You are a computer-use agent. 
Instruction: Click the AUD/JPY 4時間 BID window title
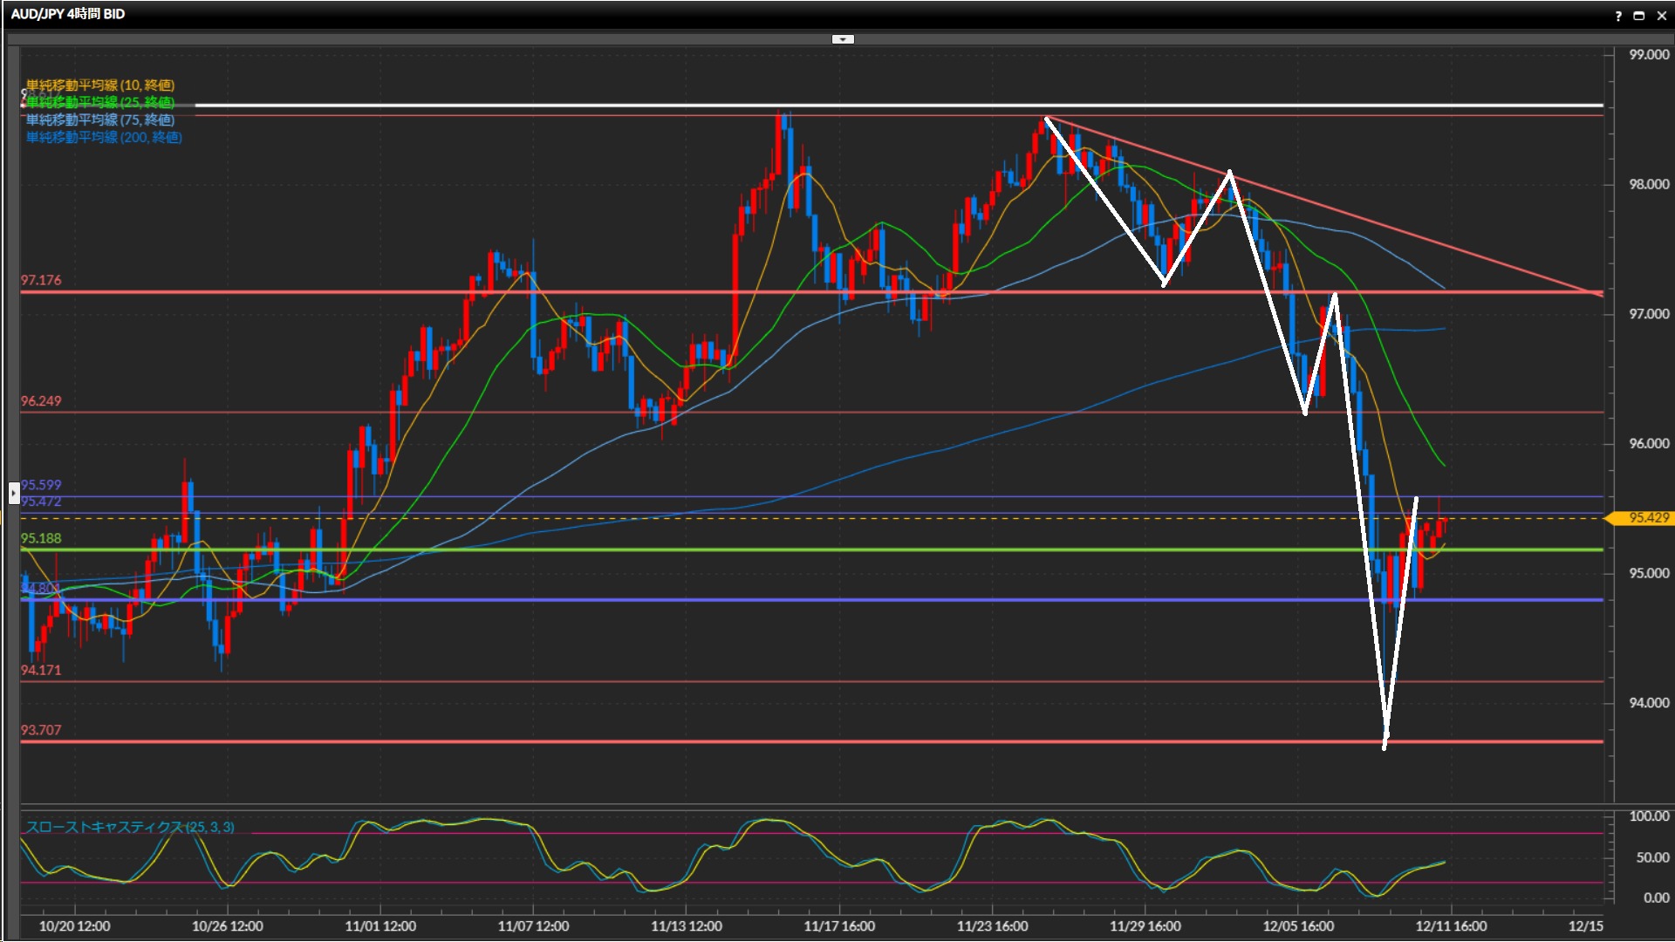point(68,14)
